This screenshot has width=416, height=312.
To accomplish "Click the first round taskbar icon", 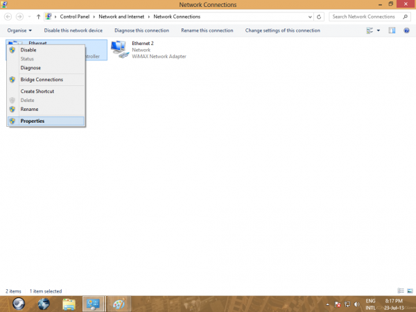I will pyautogui.click(x=19, y=304).
